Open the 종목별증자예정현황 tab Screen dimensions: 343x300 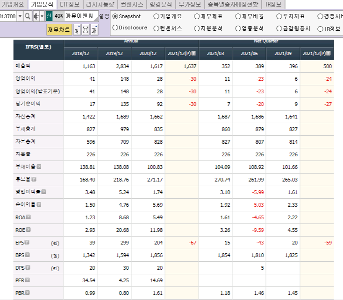[233, 4]
